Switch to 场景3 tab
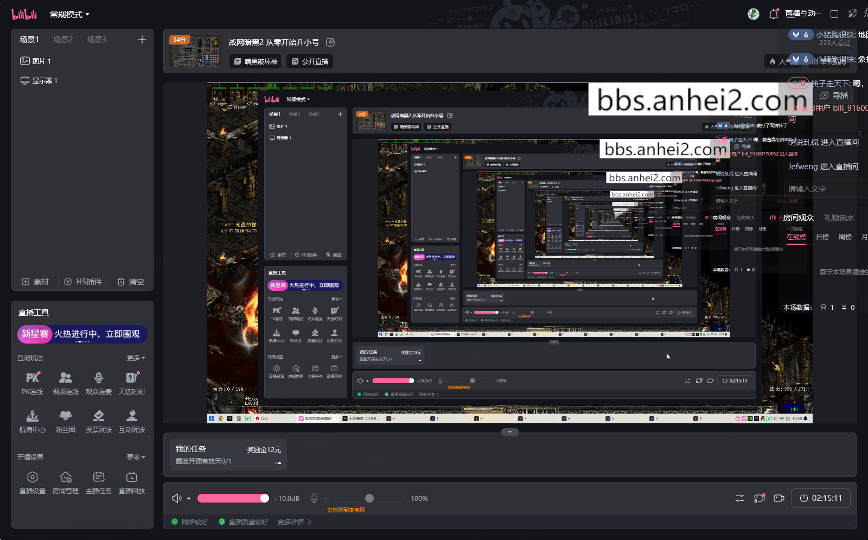The image size is (868, 540). pyautogui.click(x=97, y=40)
